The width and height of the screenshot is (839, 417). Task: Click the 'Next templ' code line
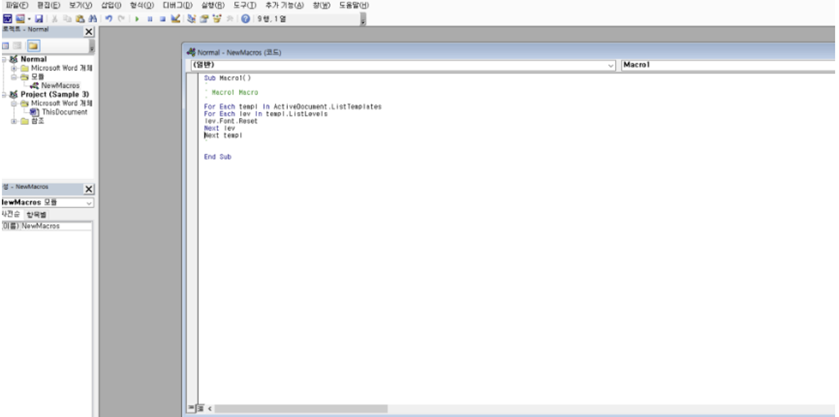tap(224, 135)
